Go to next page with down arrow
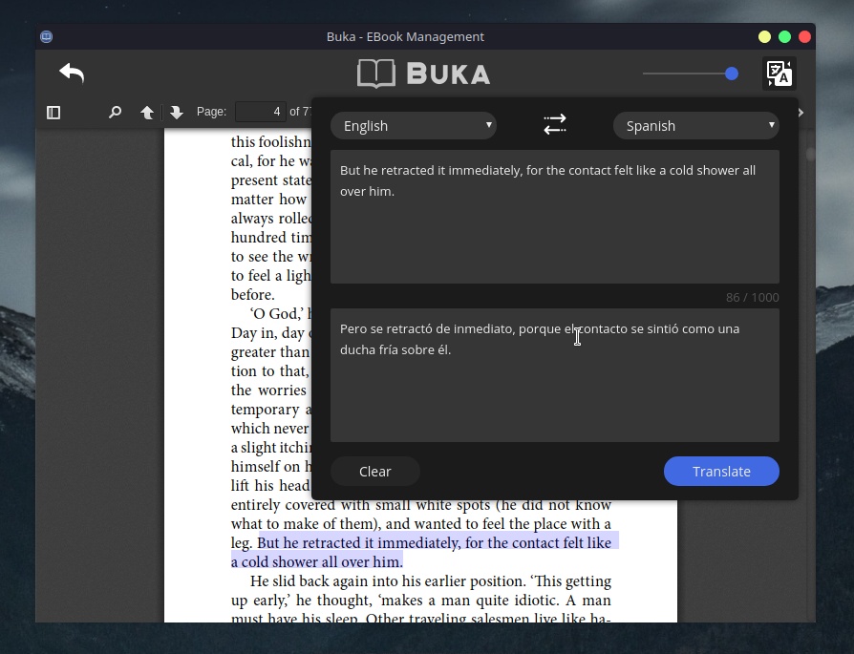Screen dimensions: 854x654 [x=177, y=113]
